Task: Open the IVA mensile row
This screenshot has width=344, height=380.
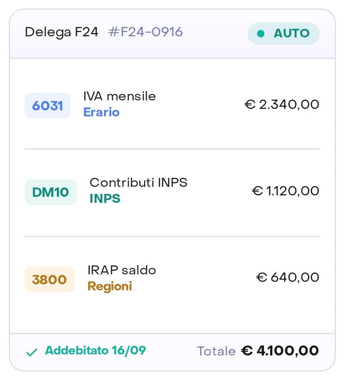Action: click(x=172, y=104)
